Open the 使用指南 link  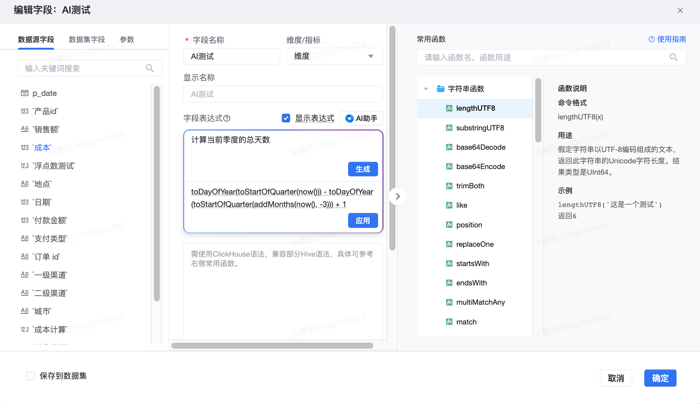pyautogui.click(x=667, y=39)
